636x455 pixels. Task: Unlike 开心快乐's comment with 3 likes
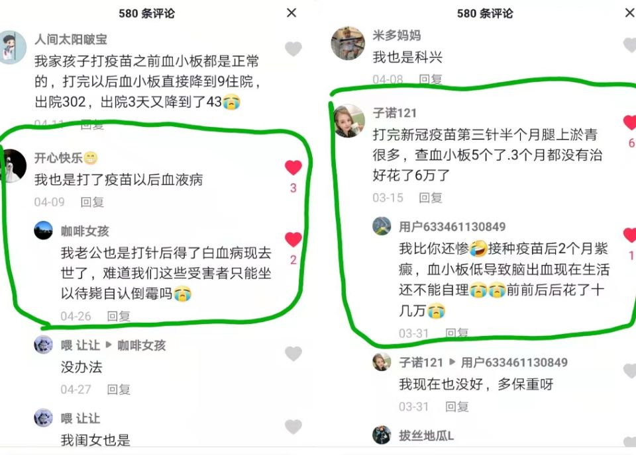click(x=293, y=167)
